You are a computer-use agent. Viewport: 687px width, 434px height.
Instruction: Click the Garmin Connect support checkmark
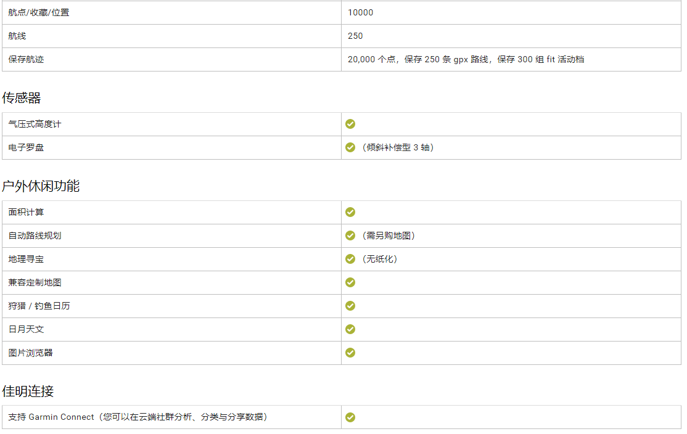tap(350, 417)
